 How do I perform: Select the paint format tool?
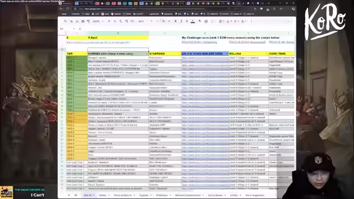[x=88, y=21]
